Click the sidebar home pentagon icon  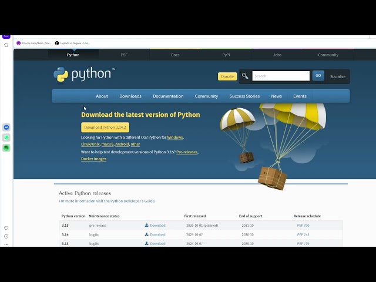pos(6,45)
